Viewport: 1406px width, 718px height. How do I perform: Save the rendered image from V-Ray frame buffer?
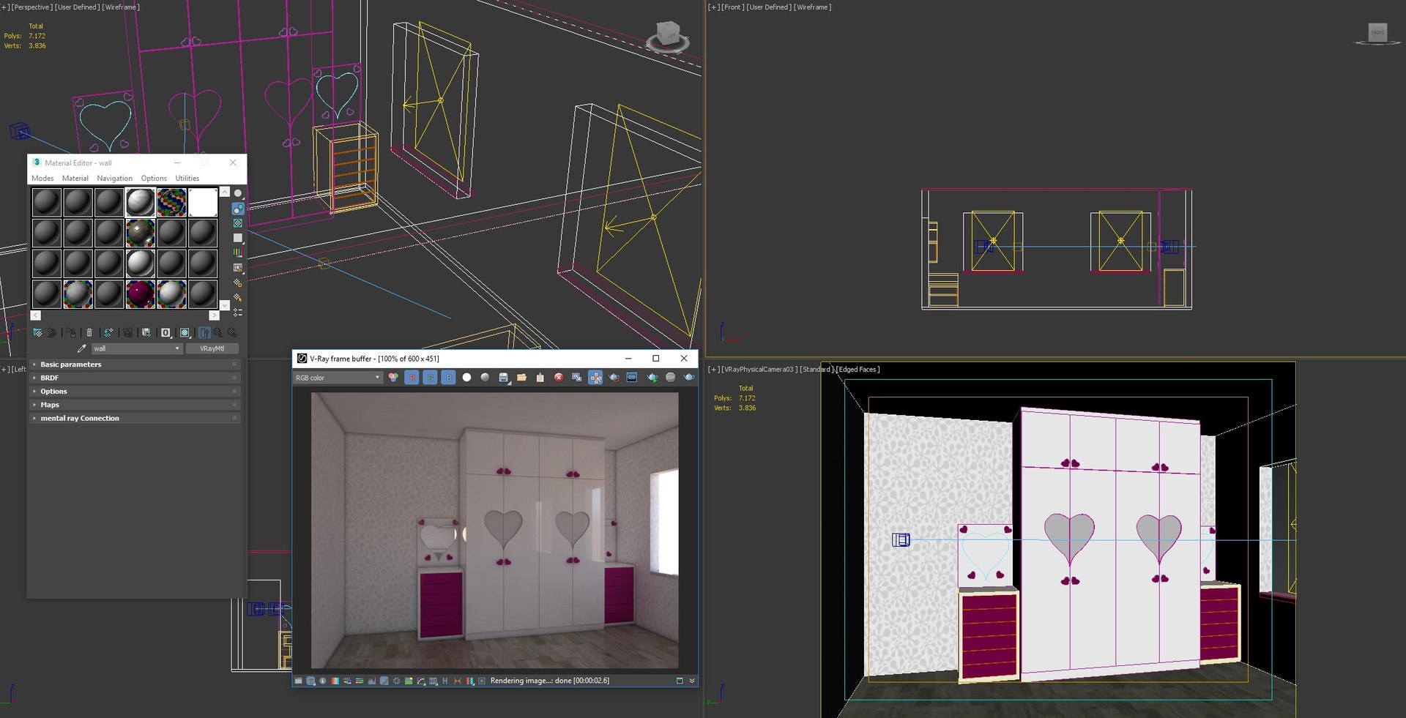[x=504, y=378]
